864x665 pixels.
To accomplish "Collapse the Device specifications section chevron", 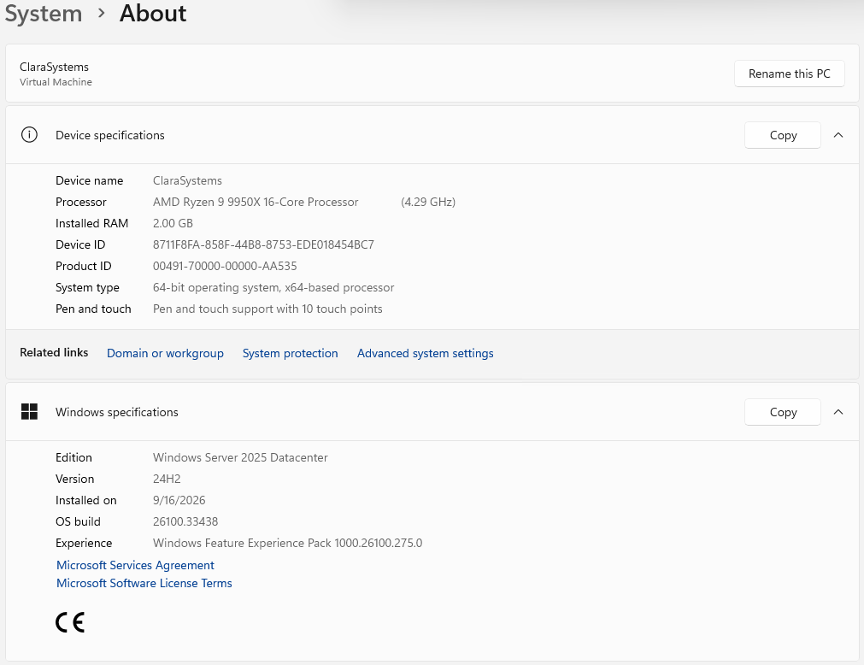I will click(x=838, y=135).
